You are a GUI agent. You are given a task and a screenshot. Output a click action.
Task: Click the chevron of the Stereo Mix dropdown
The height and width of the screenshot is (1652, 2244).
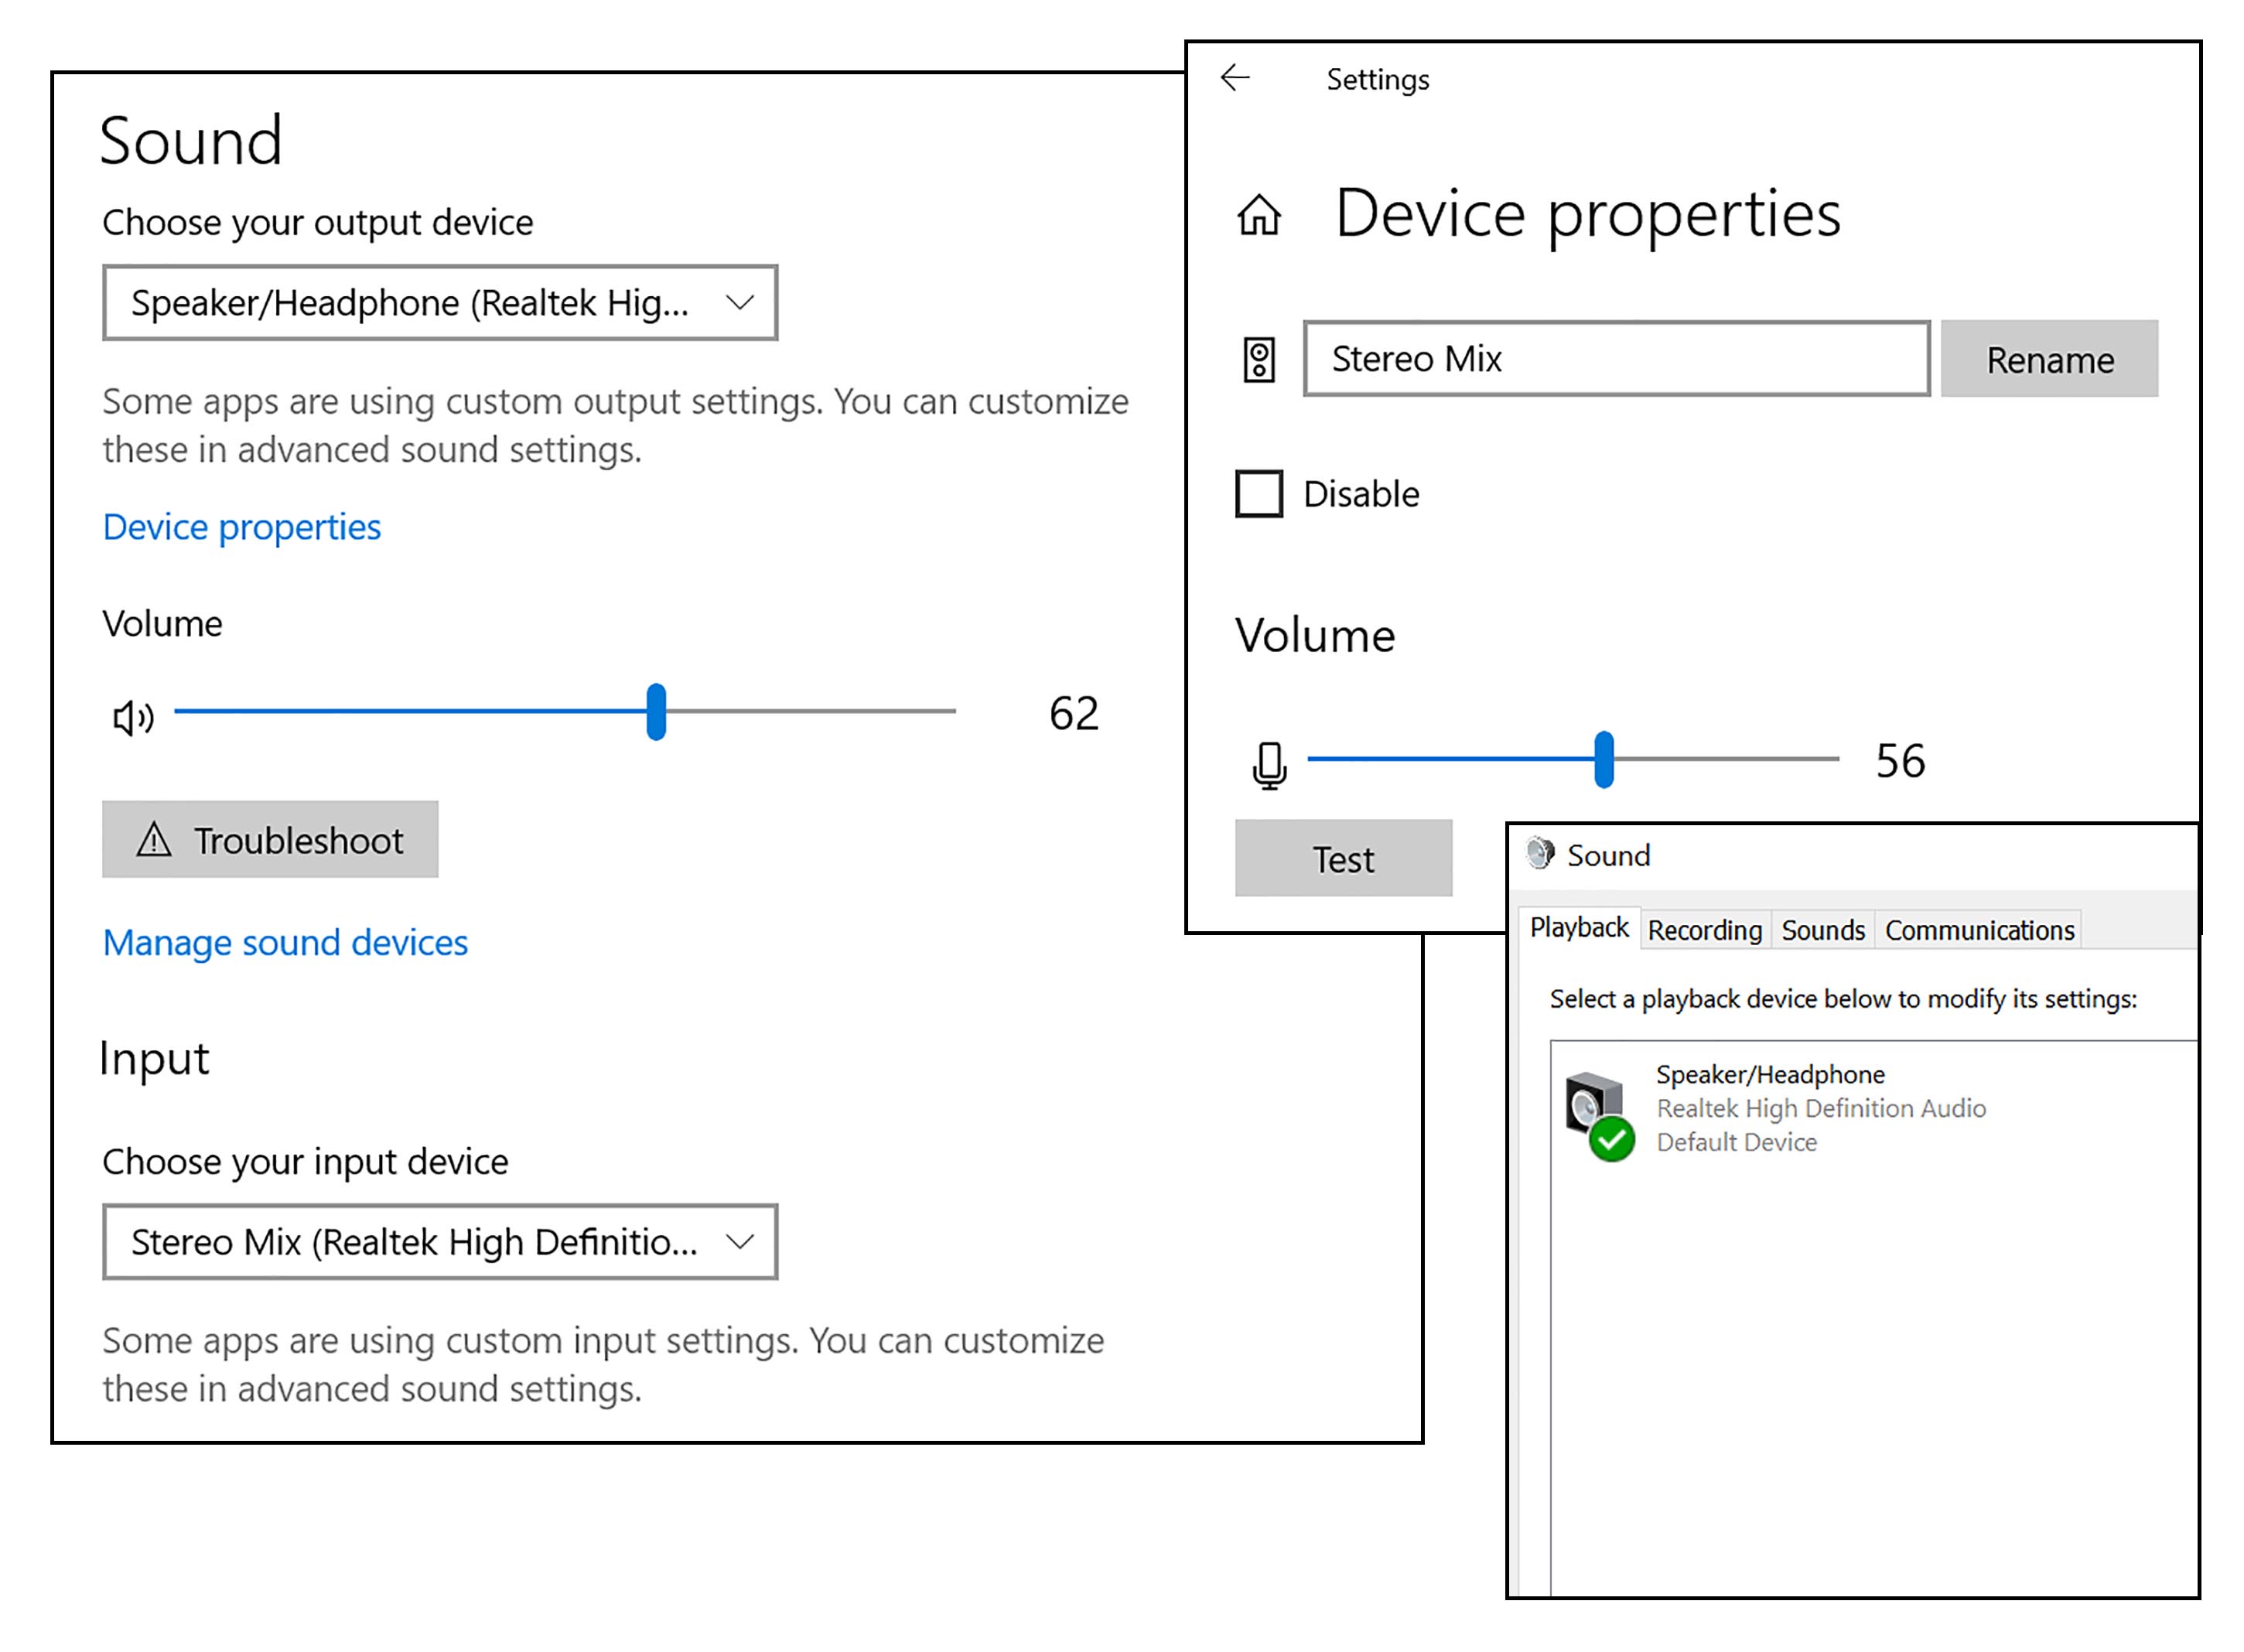(x=739, y=1241)
